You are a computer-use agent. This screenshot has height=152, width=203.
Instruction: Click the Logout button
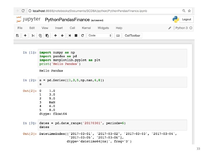tap(187, 19)
